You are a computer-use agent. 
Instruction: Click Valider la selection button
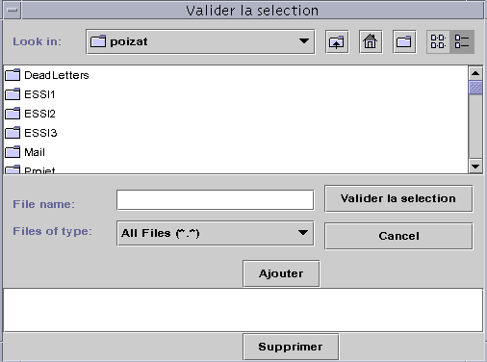(398, 198)
